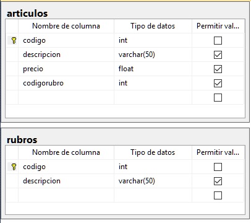Uncheck allow nulls for rubros descripcion
This screenshot has height=223, width=251.
218,181
